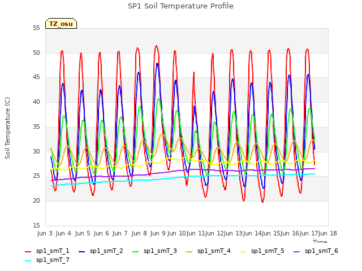This screenshot has width=362, height=271.
Task: Click the Jun 15 x-axis label
Action: (x=271, y=233)
